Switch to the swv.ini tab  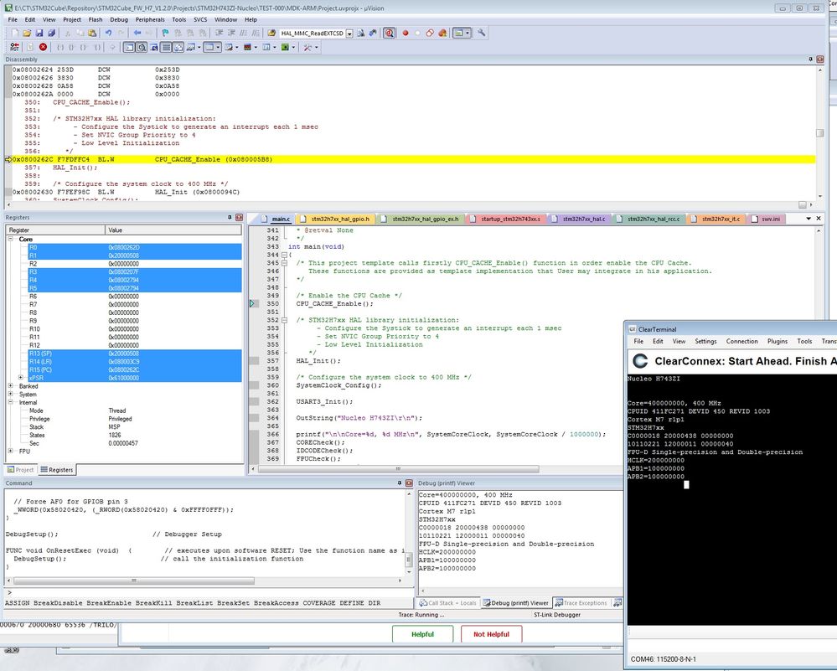coord(766,219)
